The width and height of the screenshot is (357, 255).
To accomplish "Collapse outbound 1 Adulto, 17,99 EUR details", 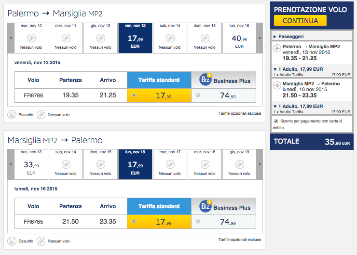I will coord(275,69).
